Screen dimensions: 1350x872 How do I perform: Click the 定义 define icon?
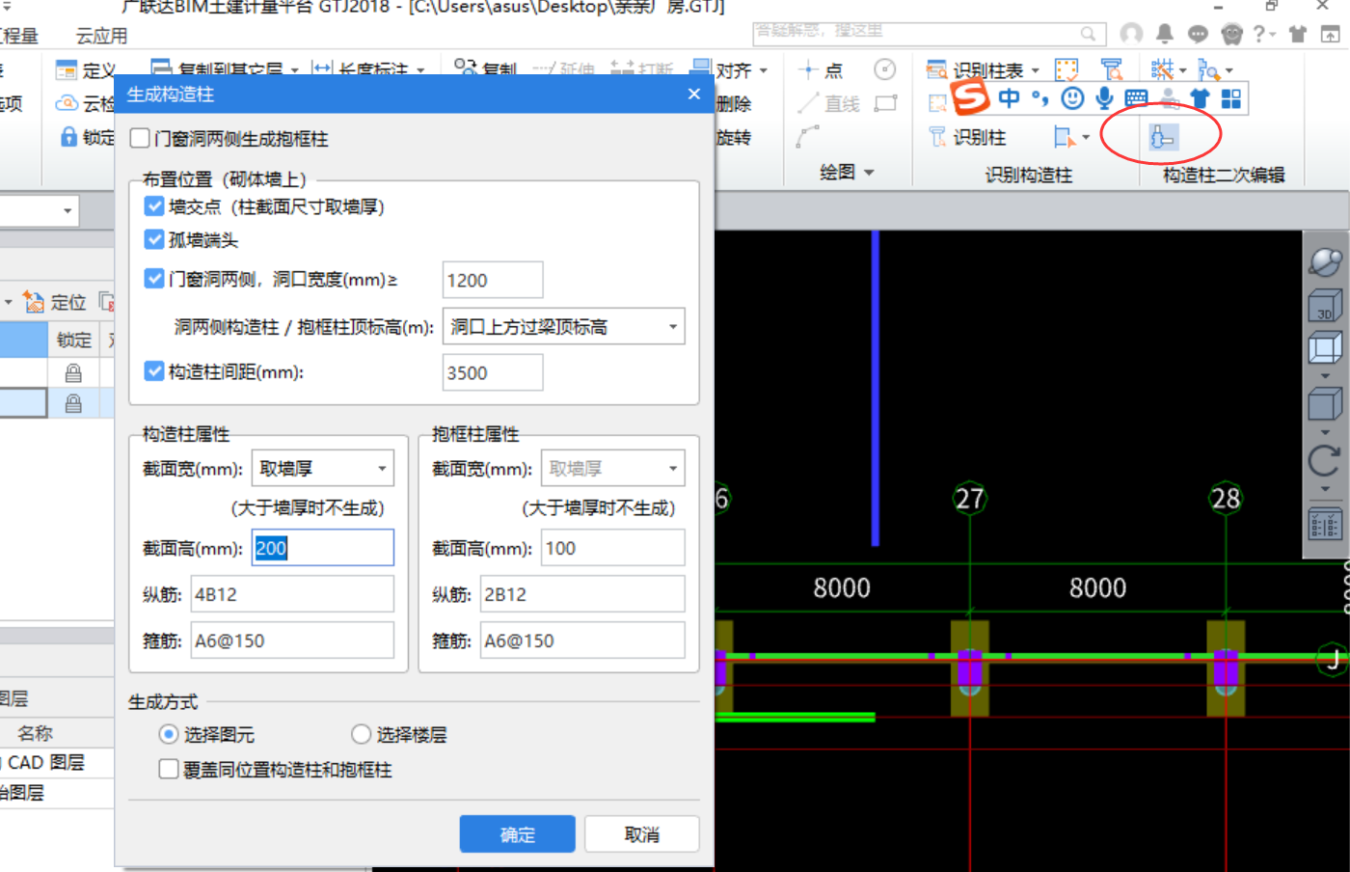pyautogui.click(x=66, y=70)
